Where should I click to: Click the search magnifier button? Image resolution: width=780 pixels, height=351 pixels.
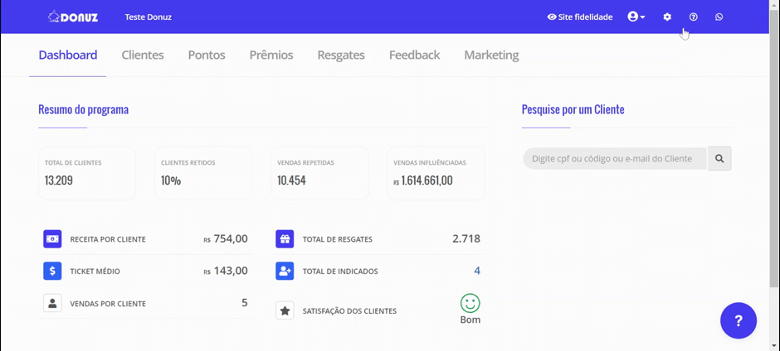point(719,158)
